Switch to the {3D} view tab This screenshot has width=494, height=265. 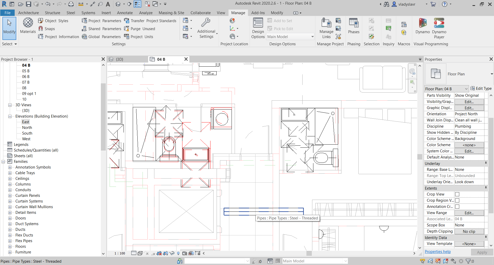point(120,59)
